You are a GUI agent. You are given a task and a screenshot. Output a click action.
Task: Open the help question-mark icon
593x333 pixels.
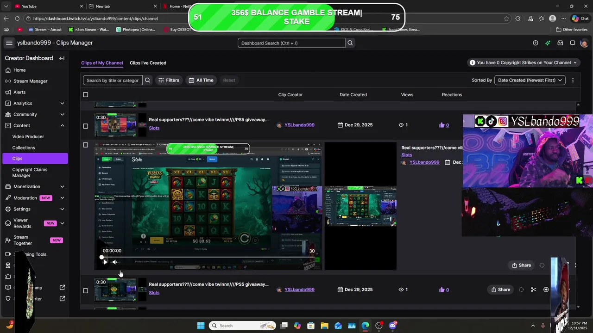click(536, 43)
